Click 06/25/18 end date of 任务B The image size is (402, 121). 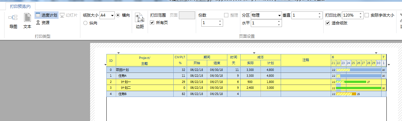point(217,94)
